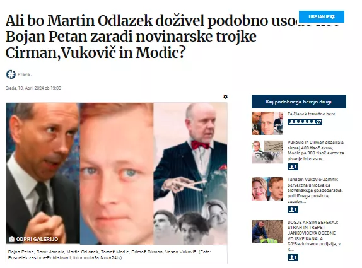Click the camera icon on the gallery overlay

pos(11,239)
